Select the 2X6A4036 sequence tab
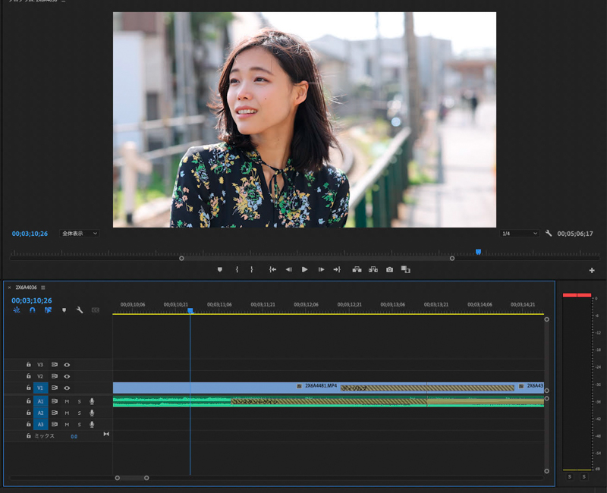The image size is (607, 493). pos(26,287)
